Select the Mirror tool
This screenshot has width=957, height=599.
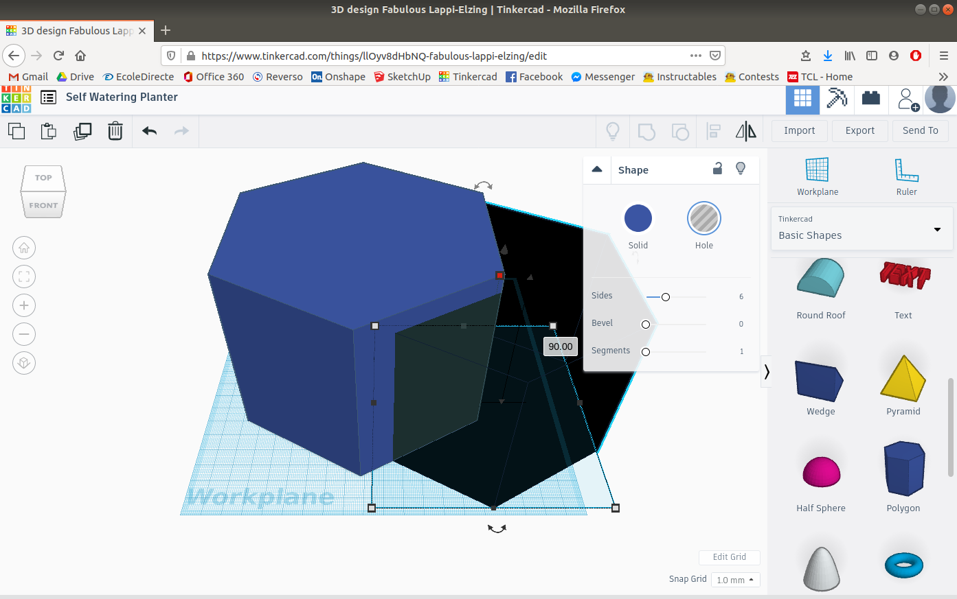coord(746,131)
